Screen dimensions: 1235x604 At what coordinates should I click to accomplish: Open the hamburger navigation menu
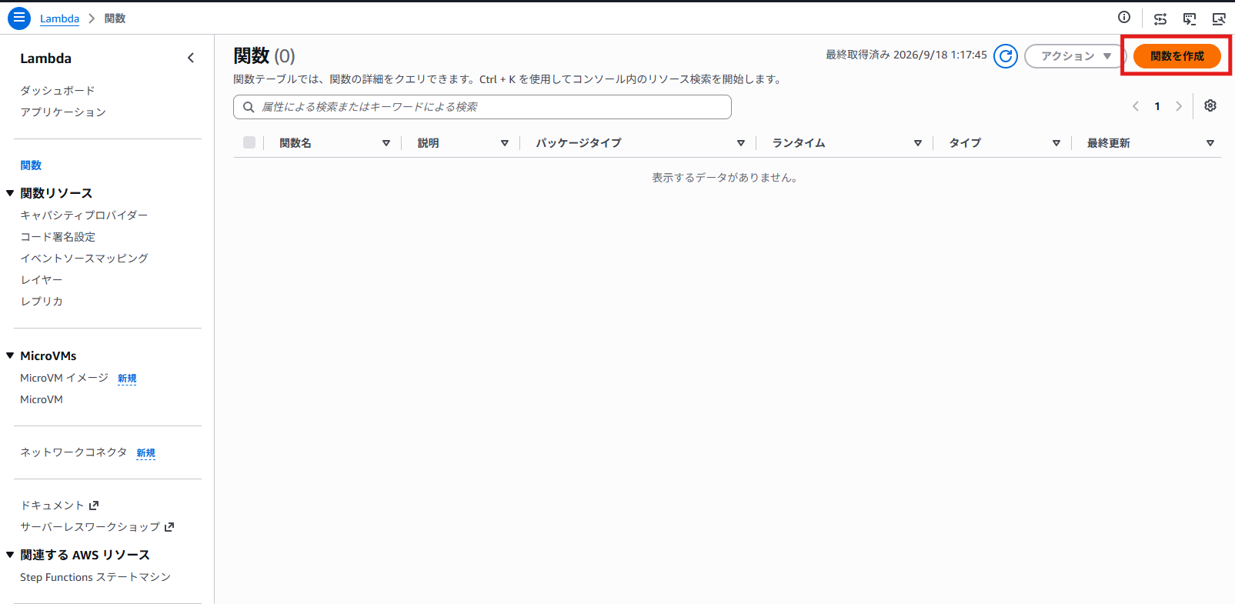(x=19, y=18)
